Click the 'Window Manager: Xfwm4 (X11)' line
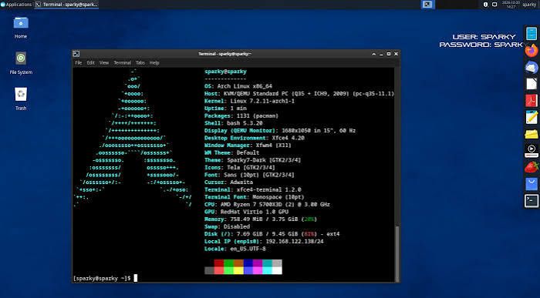This screenshot has width=540, height=298. tap(248, 146)
